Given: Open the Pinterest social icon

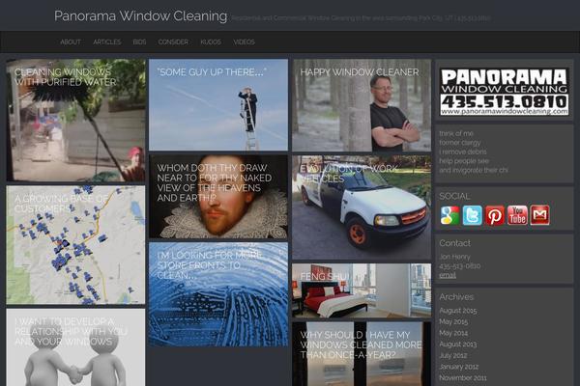Looking at the screenshot, I should pyautogui.click(x=495, y=215).
